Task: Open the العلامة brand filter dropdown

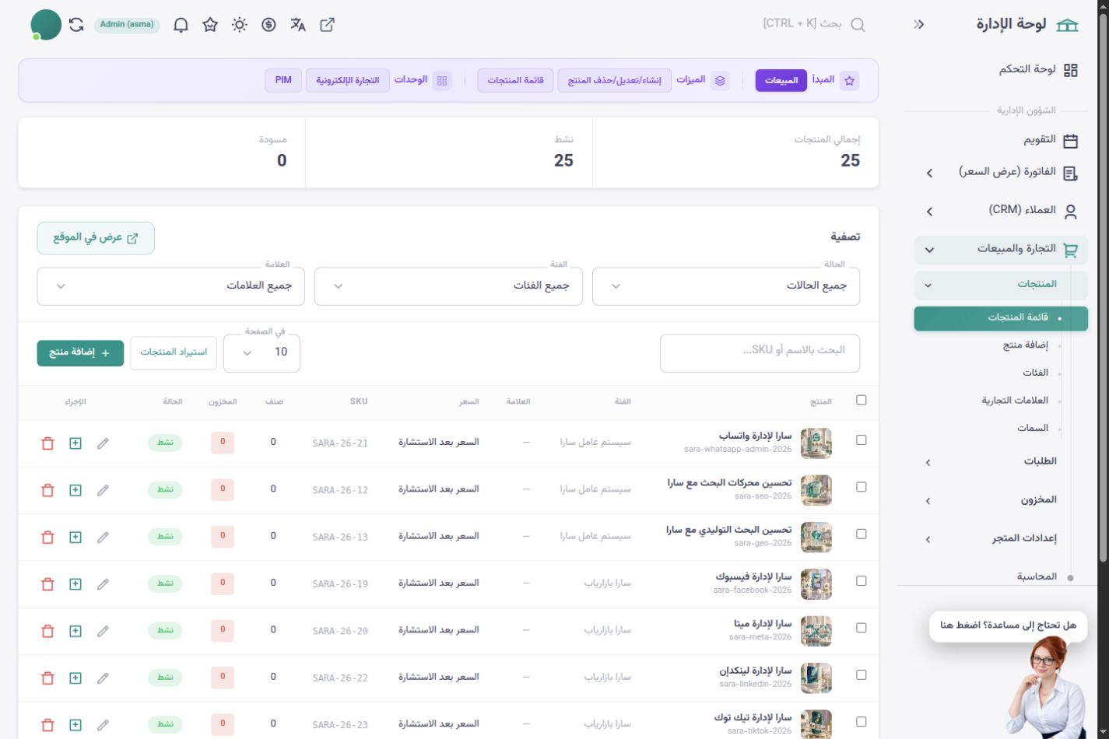Action: click(x=170, y=286)
